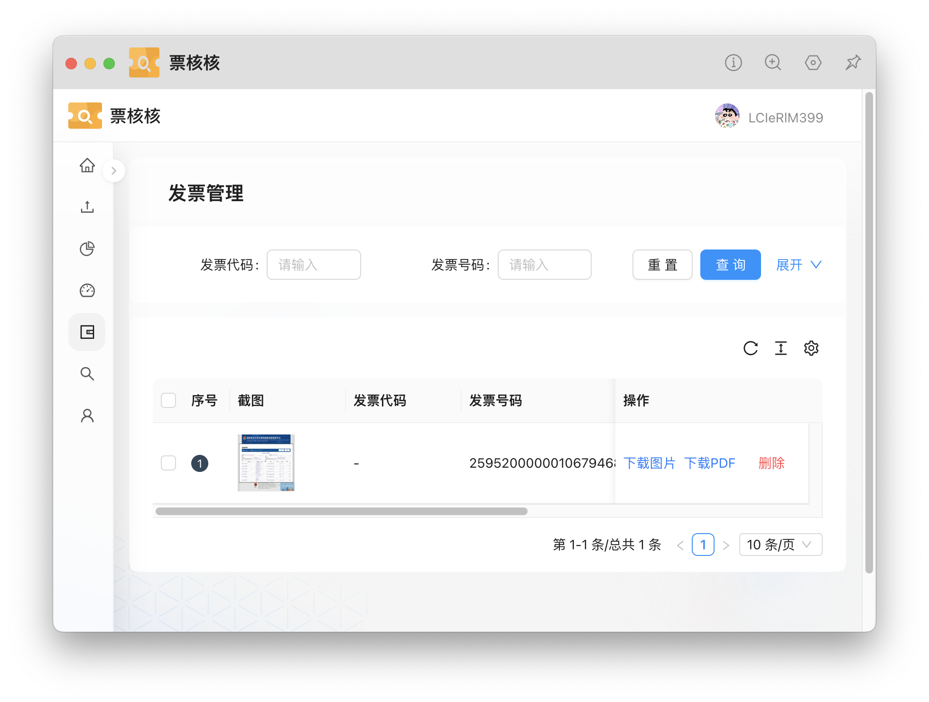Open the upload icon in the sidebar
This screenshot has height=702, width=929.
click(87, 207)
